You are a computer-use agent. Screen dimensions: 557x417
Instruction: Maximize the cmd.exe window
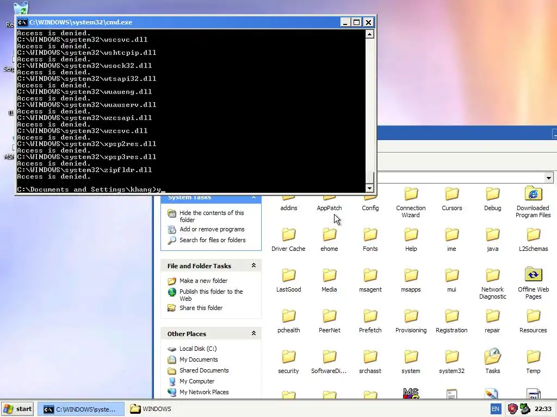[x=357, y=22]
